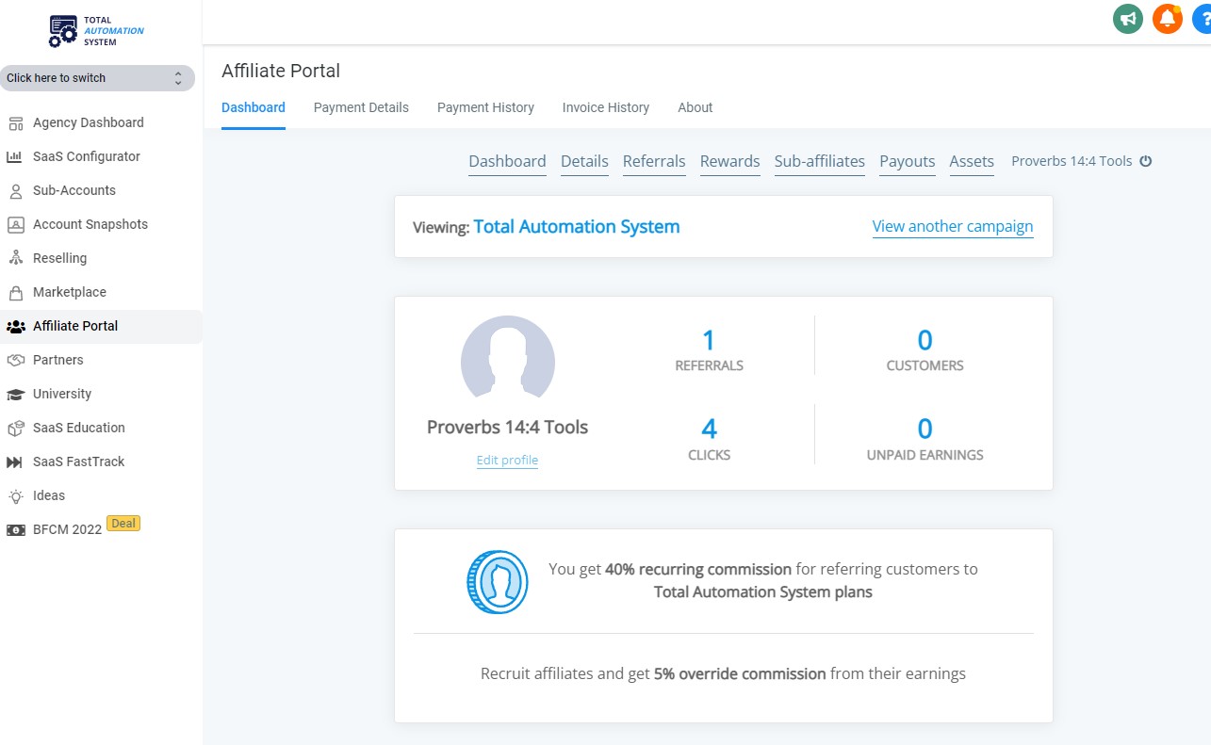Click the Edit profile link
Image resolution: width=1211 pixels, height=745 pixels.
[508, 461]
